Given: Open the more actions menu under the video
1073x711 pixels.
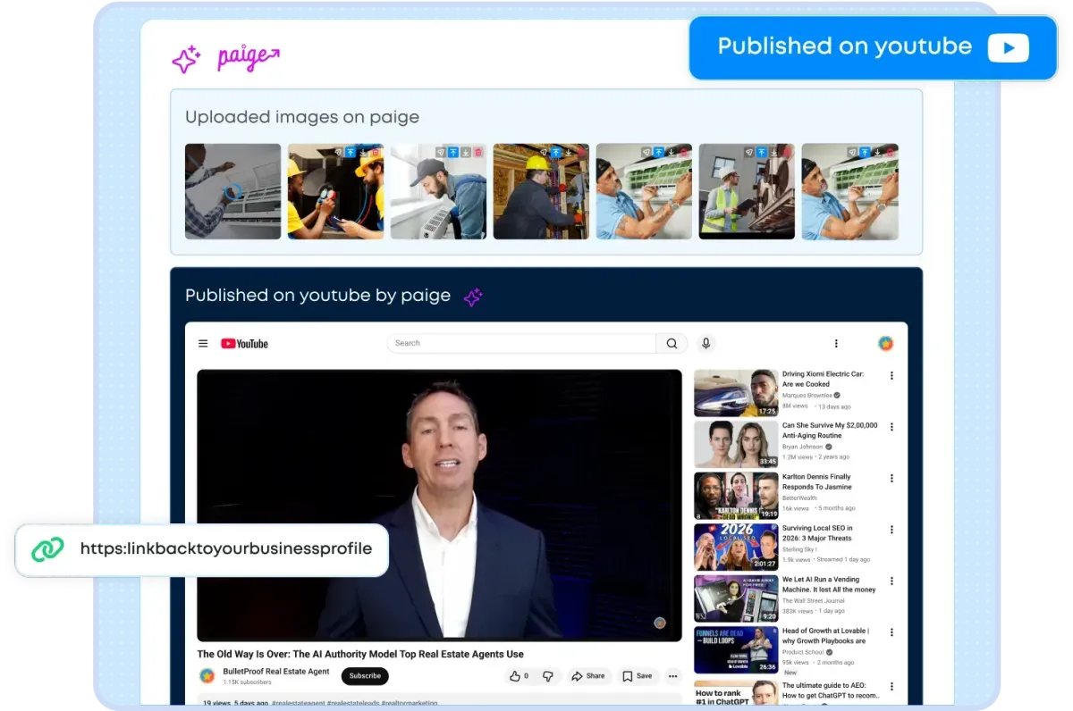Looking at the screenshot, I should point(672,676).
